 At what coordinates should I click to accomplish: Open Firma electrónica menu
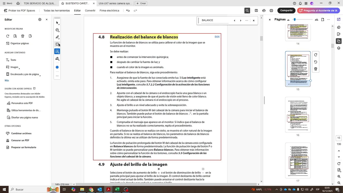tap(109, 11)
